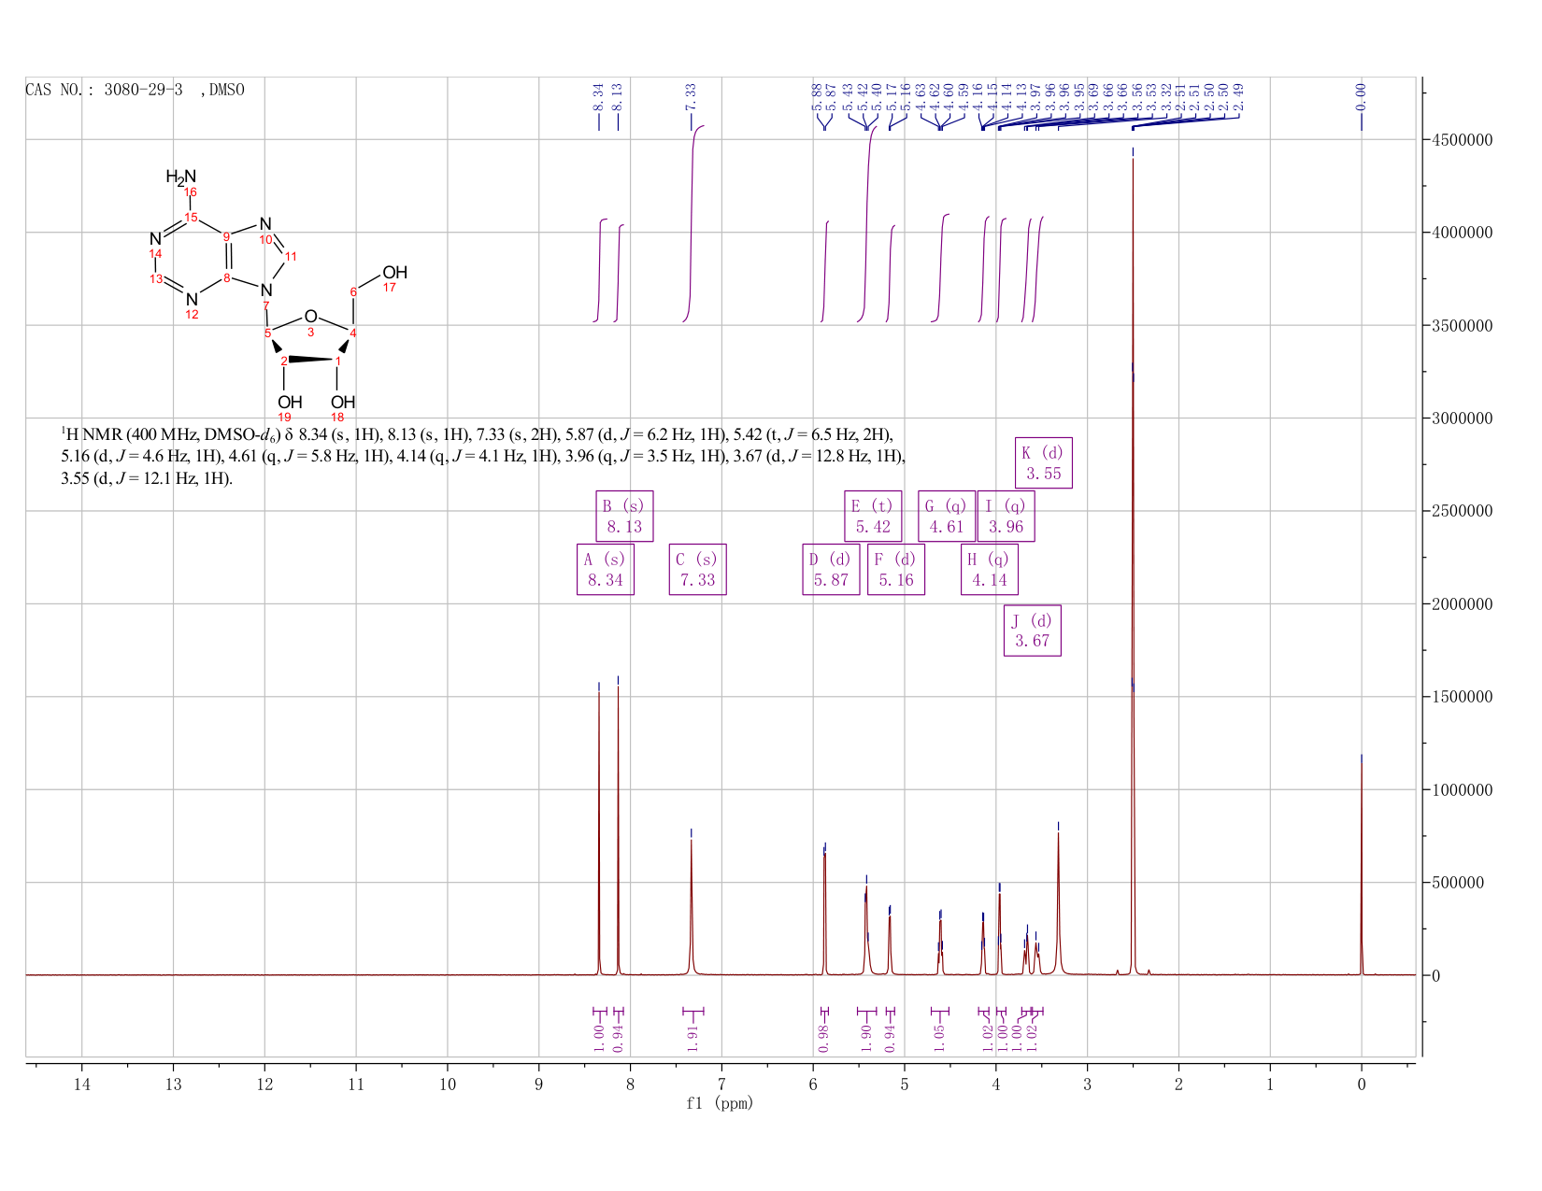Click the f1 (ppm) axis label
The image size is (1542, 1191).
[720, 1103]
